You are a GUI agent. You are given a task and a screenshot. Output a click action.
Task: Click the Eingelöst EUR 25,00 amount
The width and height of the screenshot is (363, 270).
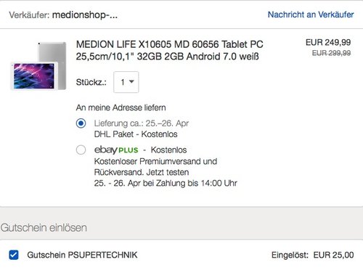(312, 255)
